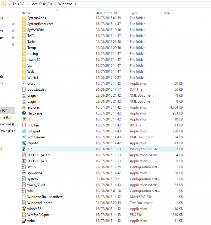Select the SystemApps folder name

[36, 18]
